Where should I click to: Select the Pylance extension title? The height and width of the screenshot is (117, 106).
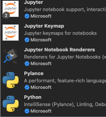[x=34, y=74]
